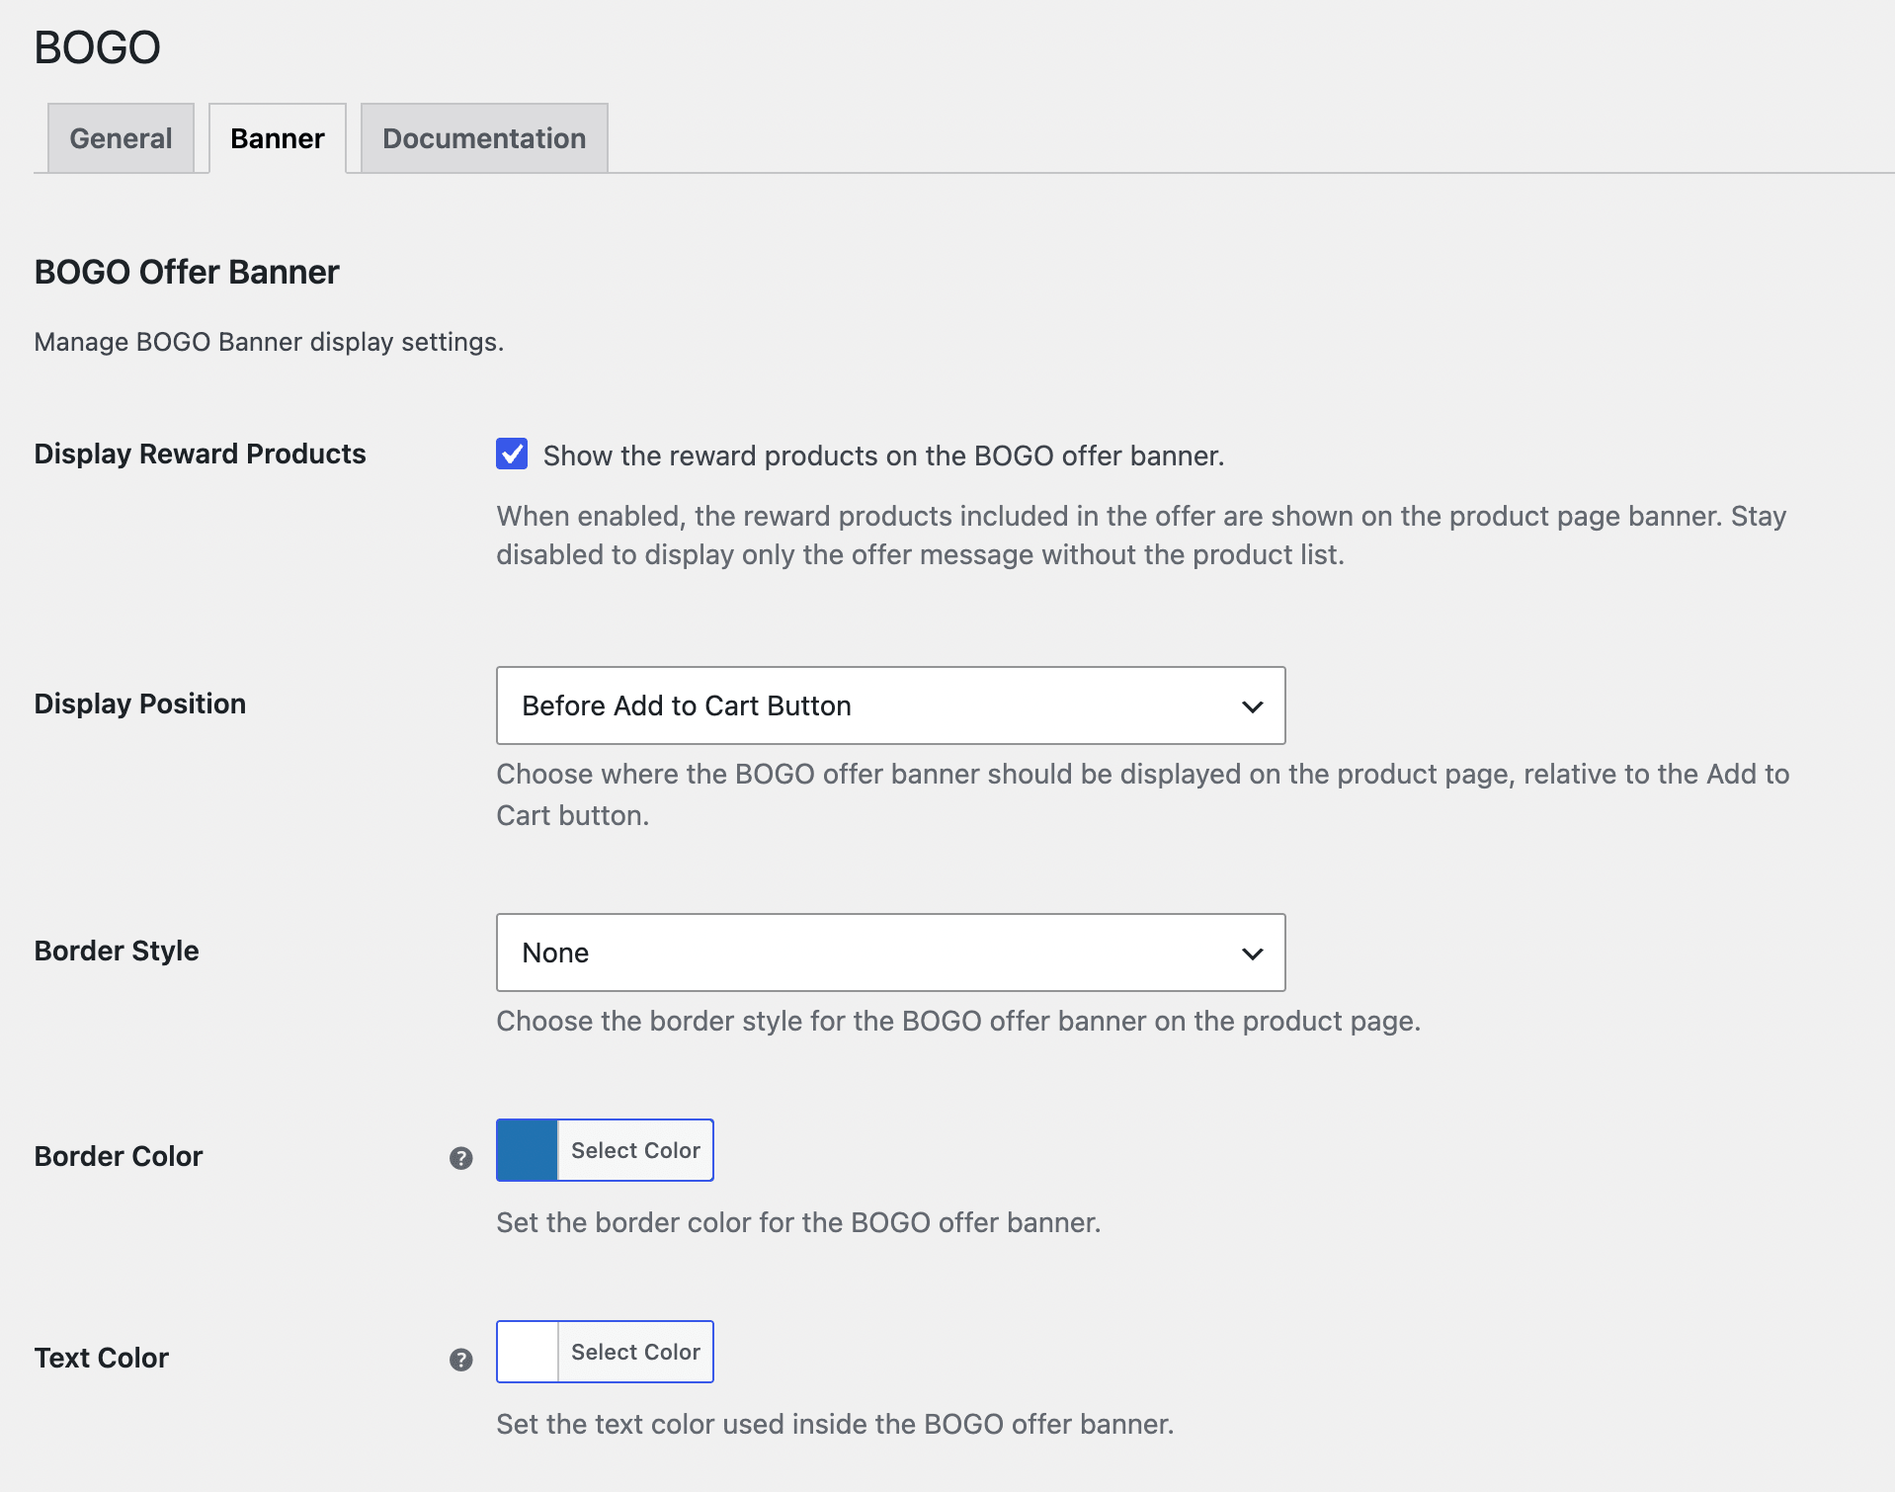Open the Border Style dropdown

click(890, 953)
